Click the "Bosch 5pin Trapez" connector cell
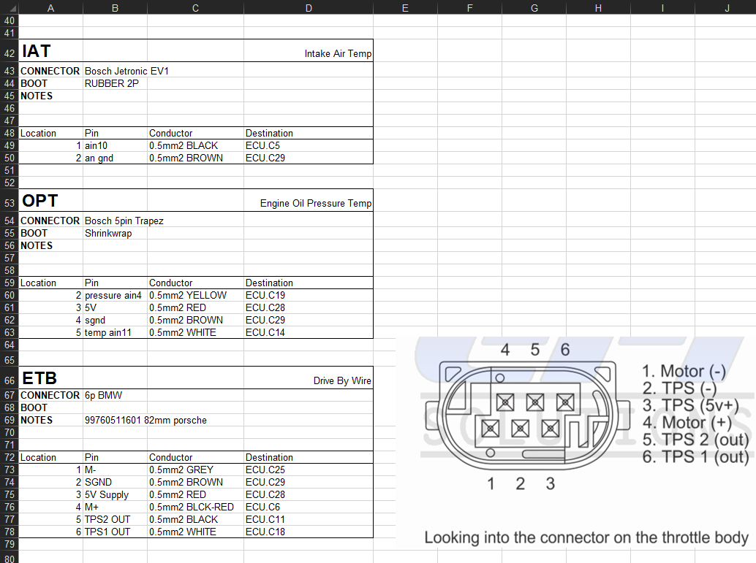Viewport: 756px width, 563px height. tap(116, 221)
